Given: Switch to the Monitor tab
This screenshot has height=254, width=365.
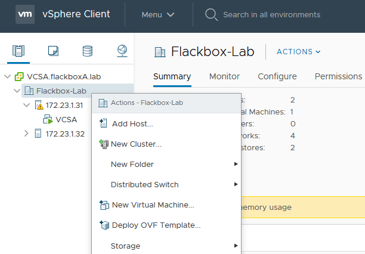Looking at the screenshot, I should (224, 76).
